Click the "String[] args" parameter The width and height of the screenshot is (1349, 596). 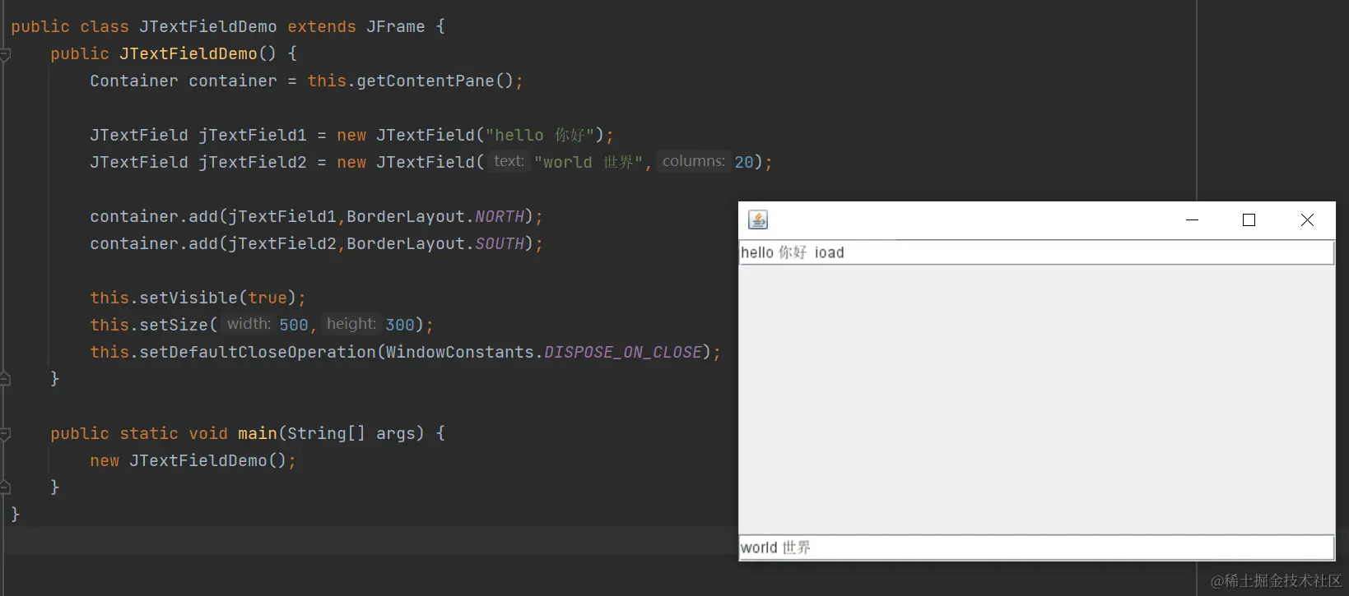351,433
